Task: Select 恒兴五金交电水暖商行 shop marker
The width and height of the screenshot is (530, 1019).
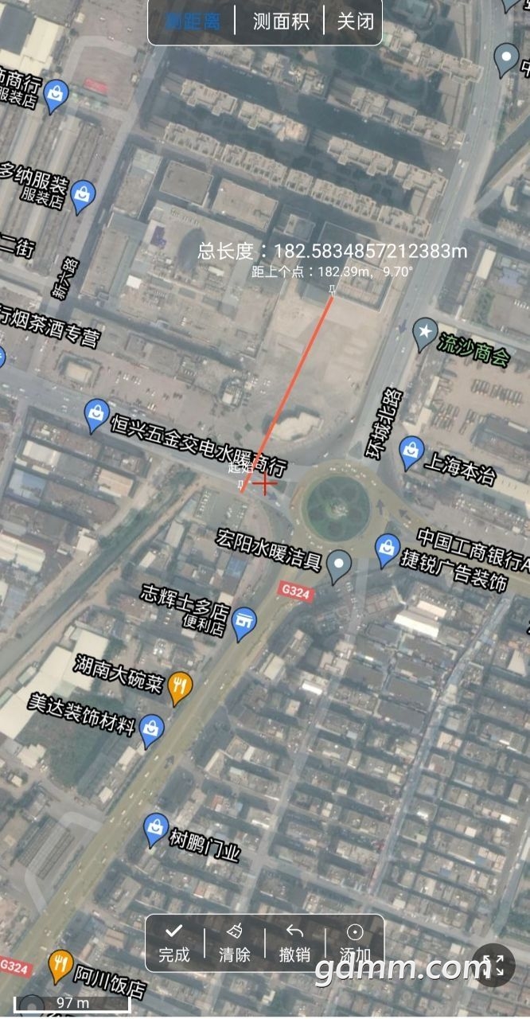Action: pos(96,416)
